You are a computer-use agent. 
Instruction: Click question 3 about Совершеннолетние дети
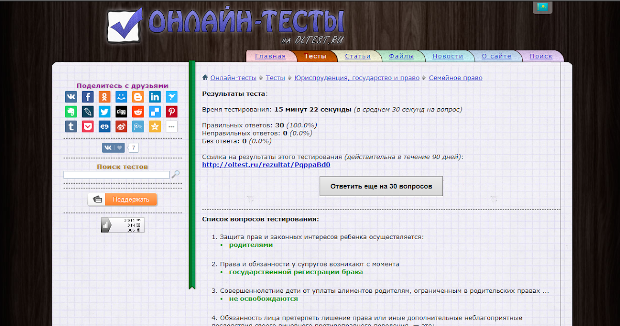[384, 291]
